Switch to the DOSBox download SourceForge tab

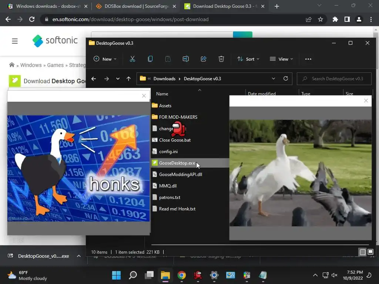[x=136, y=6]
